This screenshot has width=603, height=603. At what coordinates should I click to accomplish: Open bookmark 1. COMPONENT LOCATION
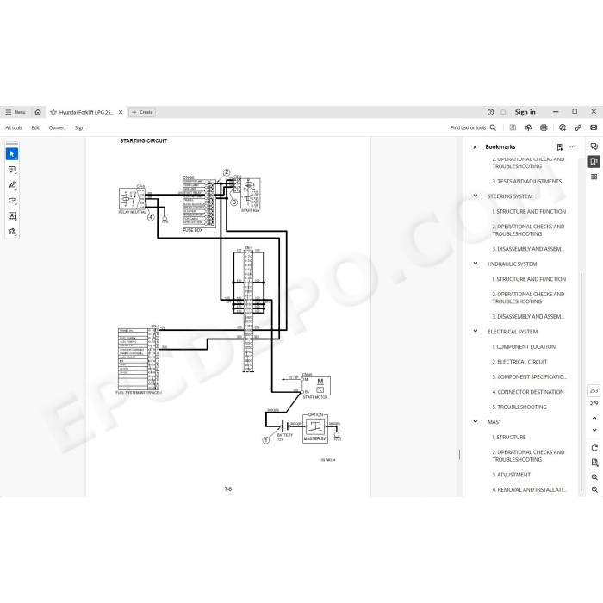click(524, 346)
